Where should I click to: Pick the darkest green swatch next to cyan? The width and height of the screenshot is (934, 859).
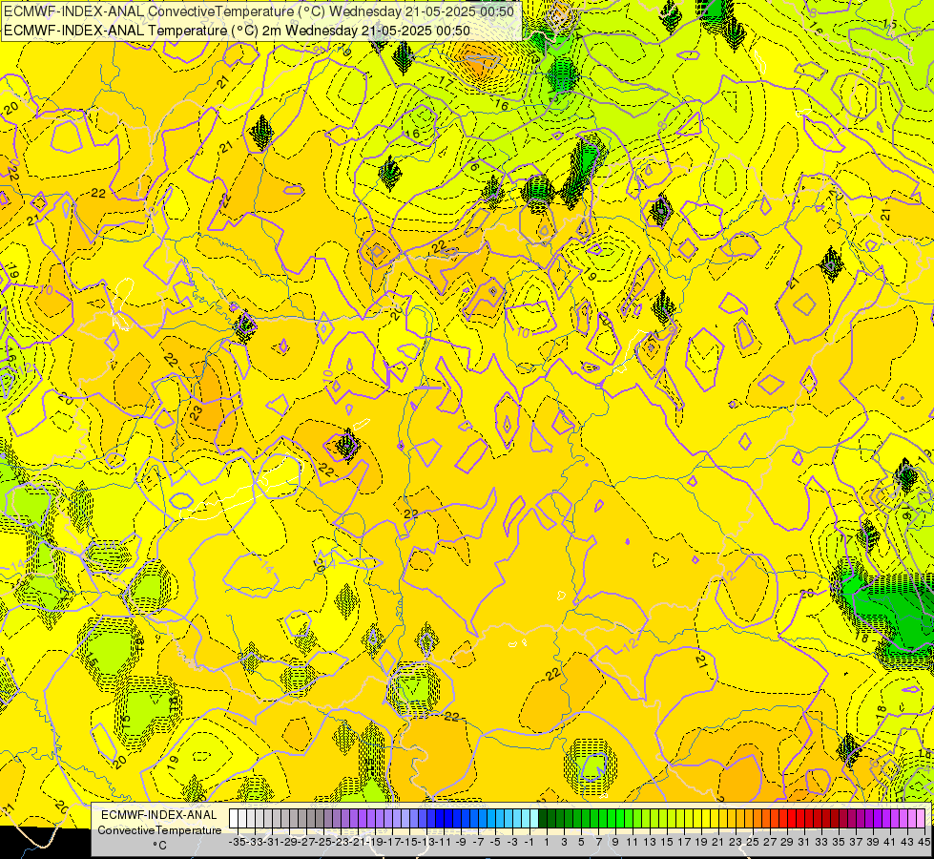tap(543, 819)
